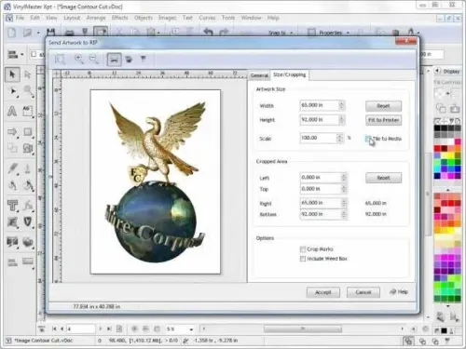The width and height of the screenshot is (466, 349).
Task: Adjust the Cropped Area Bottom spinner arrows
Action: [344, 214]
